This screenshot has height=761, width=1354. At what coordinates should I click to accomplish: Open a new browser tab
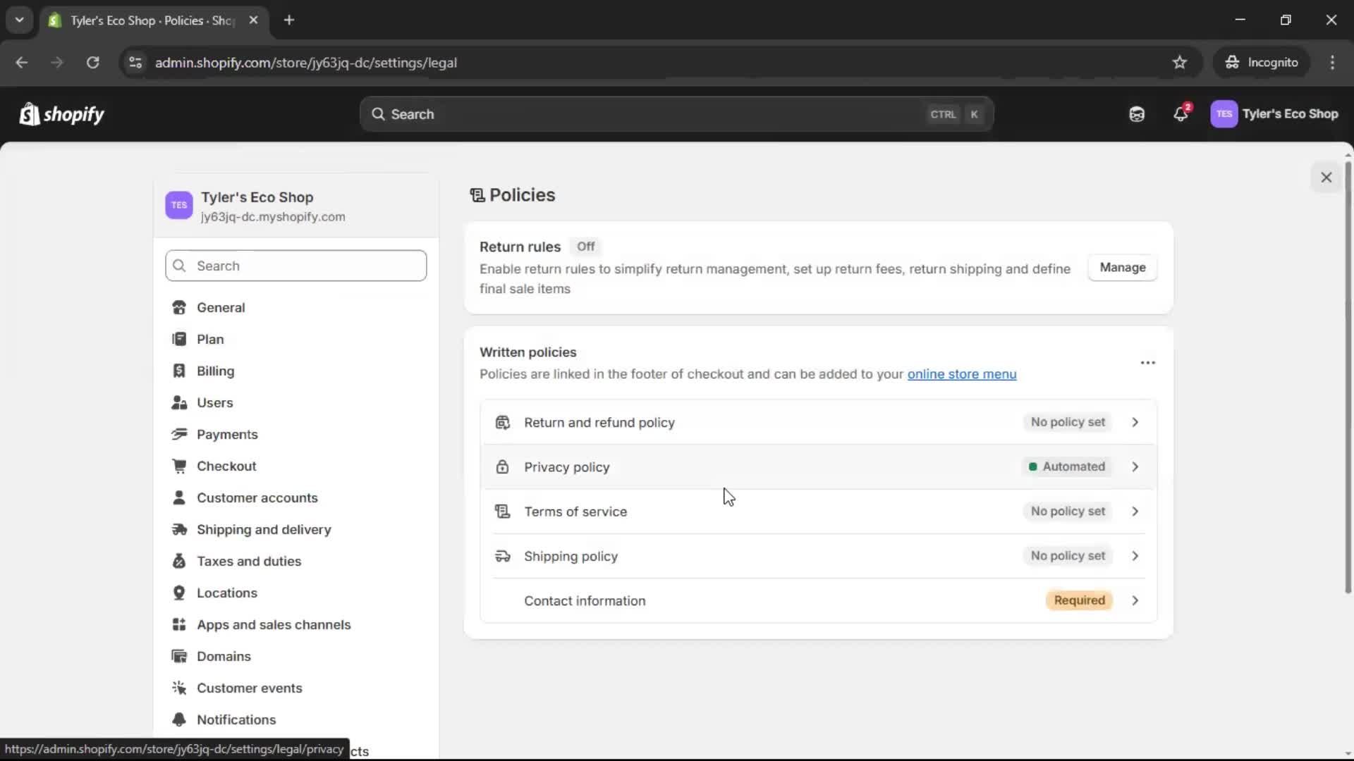[289, 20]
